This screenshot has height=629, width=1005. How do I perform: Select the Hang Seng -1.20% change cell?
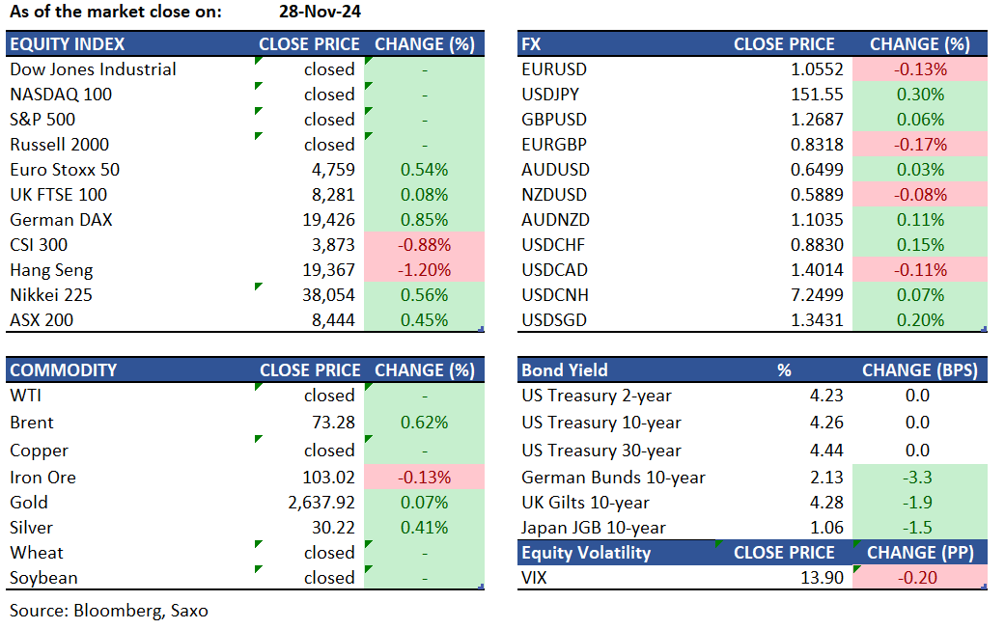point(425,270)
